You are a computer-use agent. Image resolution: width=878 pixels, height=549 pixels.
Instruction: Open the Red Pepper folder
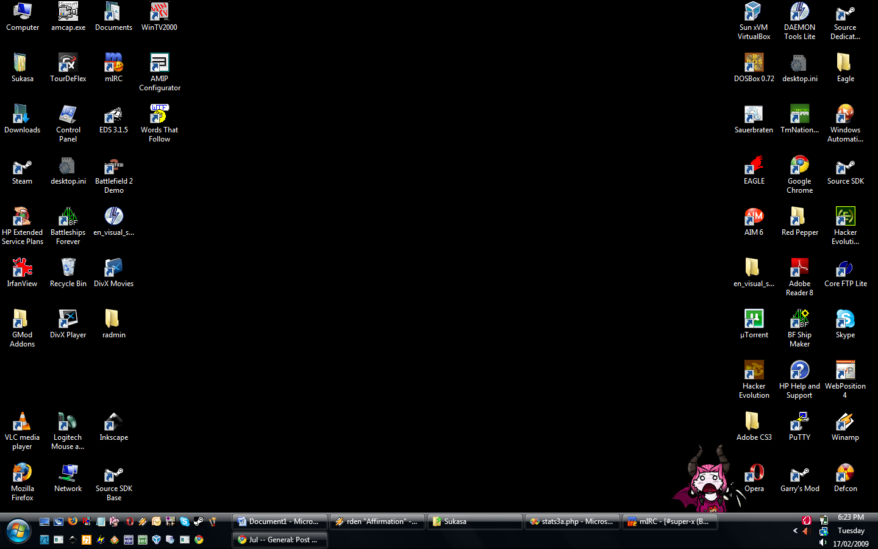click(x=800, y=221)
